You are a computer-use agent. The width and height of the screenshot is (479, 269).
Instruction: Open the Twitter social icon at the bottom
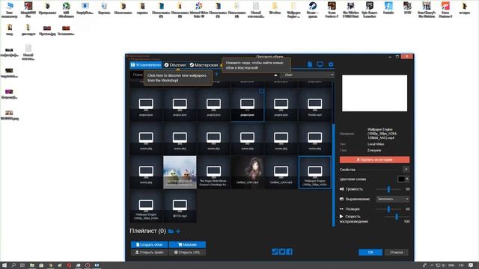click(282, 252)
